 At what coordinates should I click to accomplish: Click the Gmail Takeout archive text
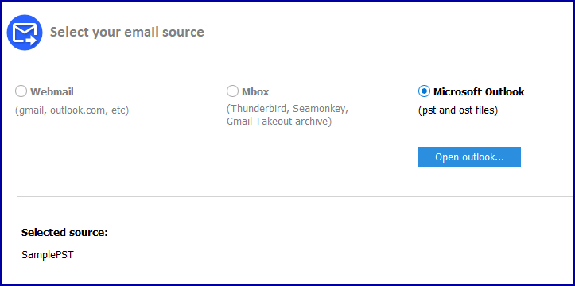279,122
